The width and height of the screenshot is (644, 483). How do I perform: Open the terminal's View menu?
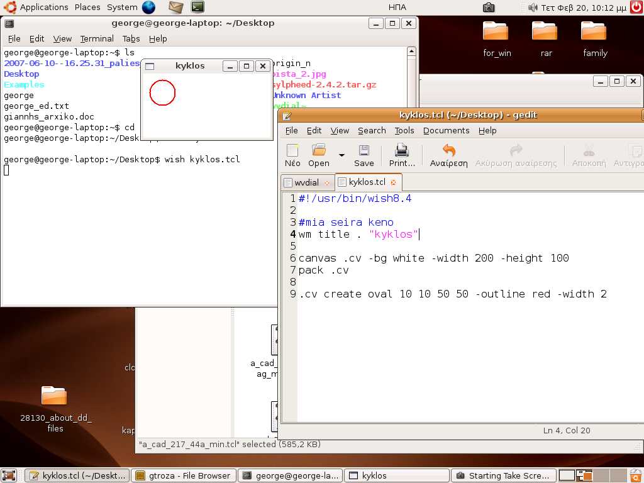(x=62, y=38)
